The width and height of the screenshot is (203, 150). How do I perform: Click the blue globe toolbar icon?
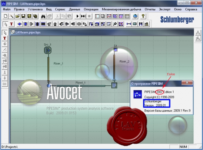(x=135, y=16)
